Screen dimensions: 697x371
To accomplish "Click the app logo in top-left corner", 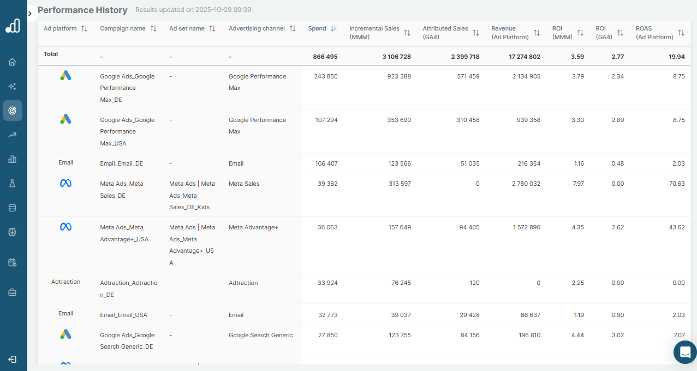I will coord(13,26).
